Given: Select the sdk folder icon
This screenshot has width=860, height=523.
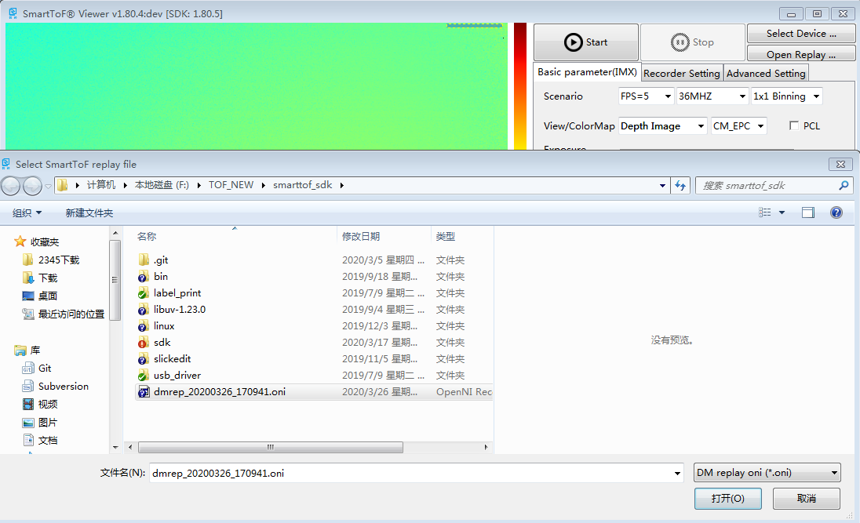Looking at the screenshot, I should tap(144, 342).
